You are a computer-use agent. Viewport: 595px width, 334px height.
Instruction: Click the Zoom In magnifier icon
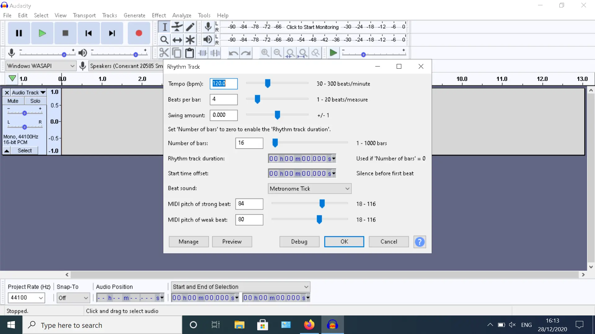click(x=265, y=53)
